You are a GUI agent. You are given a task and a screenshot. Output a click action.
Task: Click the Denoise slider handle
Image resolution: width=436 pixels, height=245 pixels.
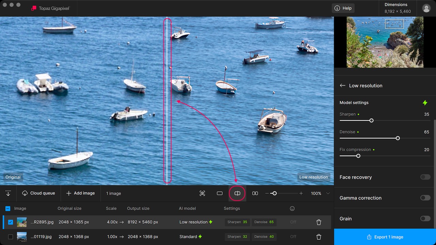click(398, 138)
